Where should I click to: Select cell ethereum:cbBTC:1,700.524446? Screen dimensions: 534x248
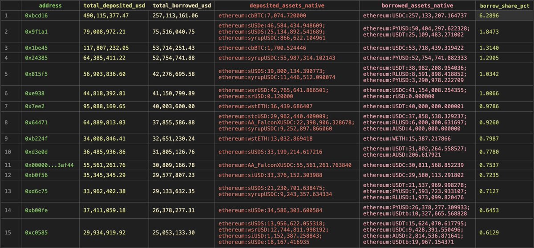tap(262, 48)
